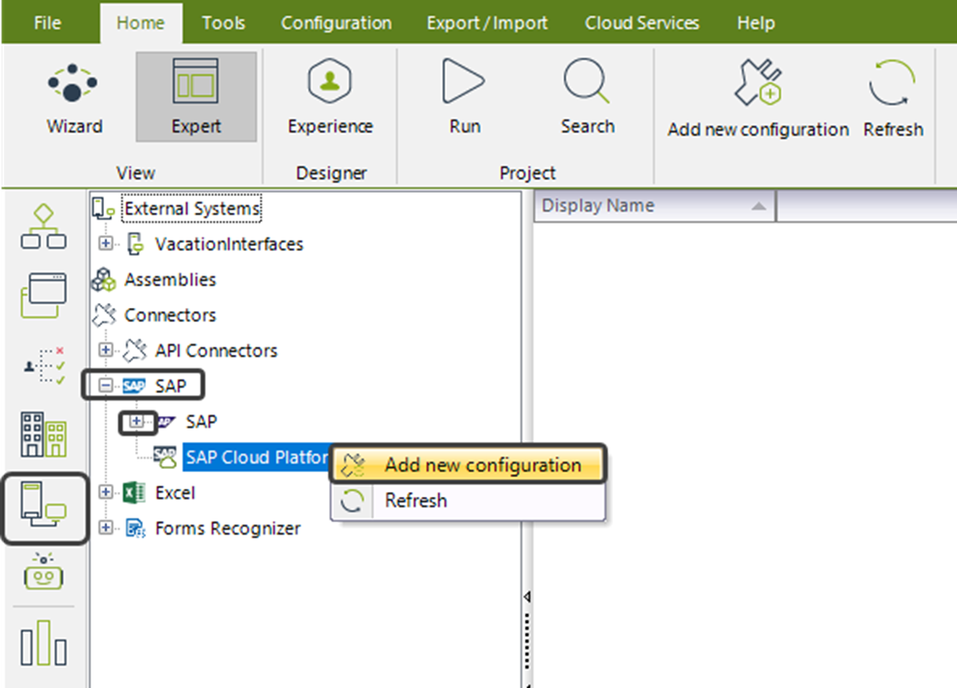
Task: Switch to the Wizard view
Action: point(75,97)
